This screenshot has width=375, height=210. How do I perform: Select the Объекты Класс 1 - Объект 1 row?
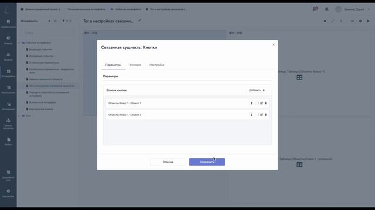pos(187,103)
